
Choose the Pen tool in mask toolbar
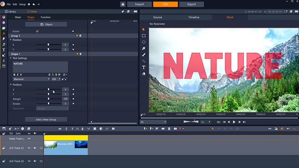144,49
